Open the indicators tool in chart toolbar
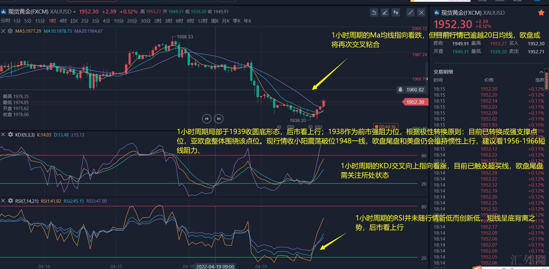 [374, 12]
